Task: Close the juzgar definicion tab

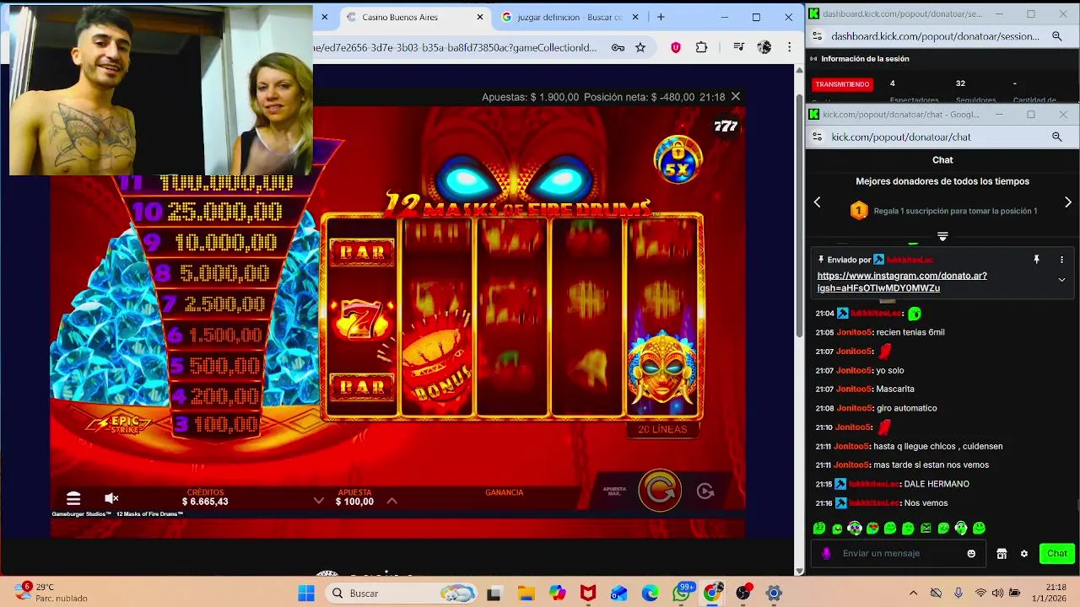Action: click(637, 17)
